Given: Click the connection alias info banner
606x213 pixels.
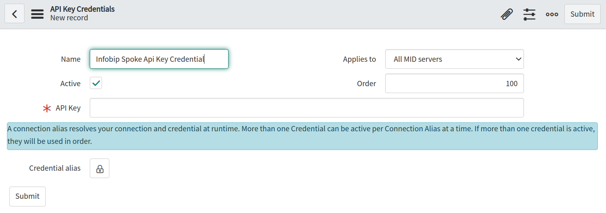Looking at the screenshot, I should point(302,136).
